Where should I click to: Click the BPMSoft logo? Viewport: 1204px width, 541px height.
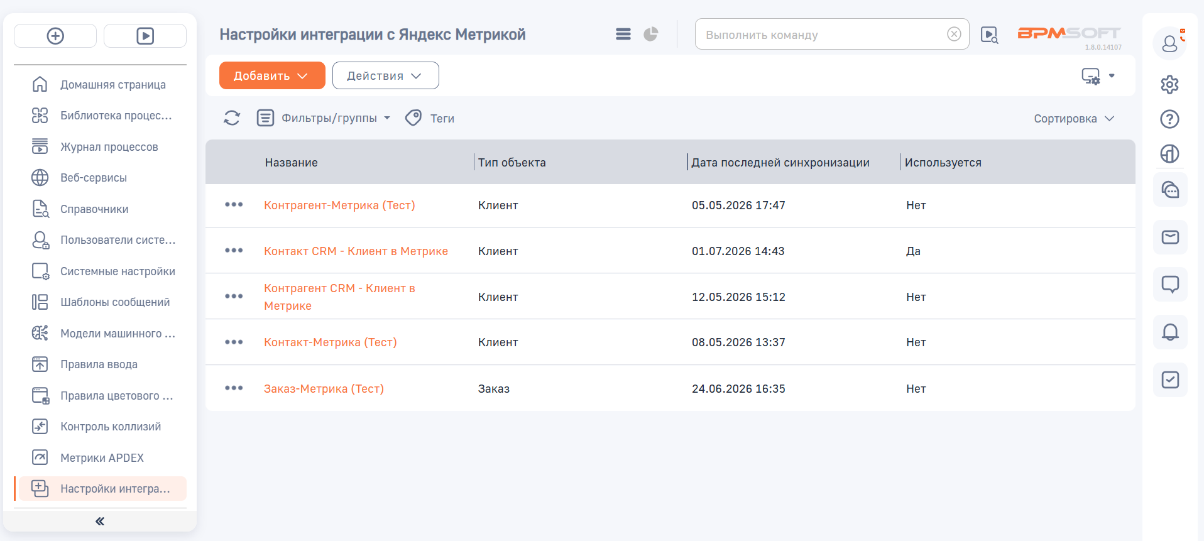(1070, 33)
